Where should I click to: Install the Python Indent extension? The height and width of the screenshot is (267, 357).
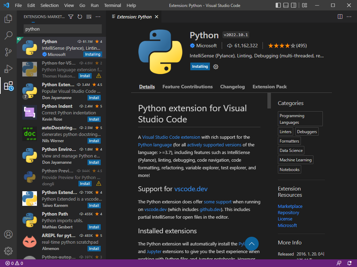94,119
